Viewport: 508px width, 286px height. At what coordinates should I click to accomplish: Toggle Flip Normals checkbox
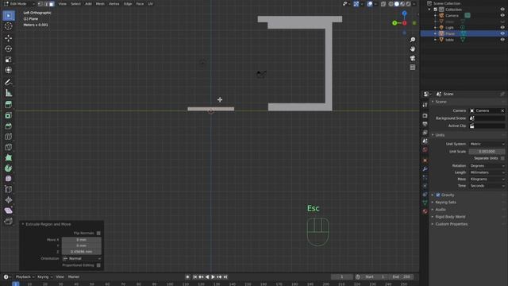[x=98, y=233]
